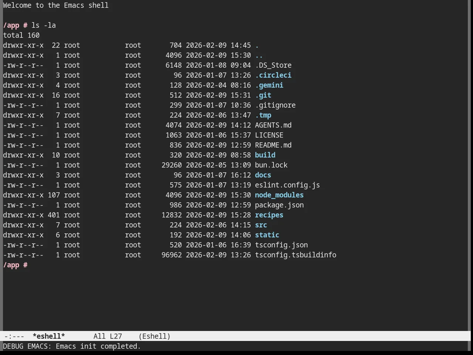The height and width of the screenshot is (355, 473).
Task: Click the .tmp directory entry
Action: click(x=263, y=115)
